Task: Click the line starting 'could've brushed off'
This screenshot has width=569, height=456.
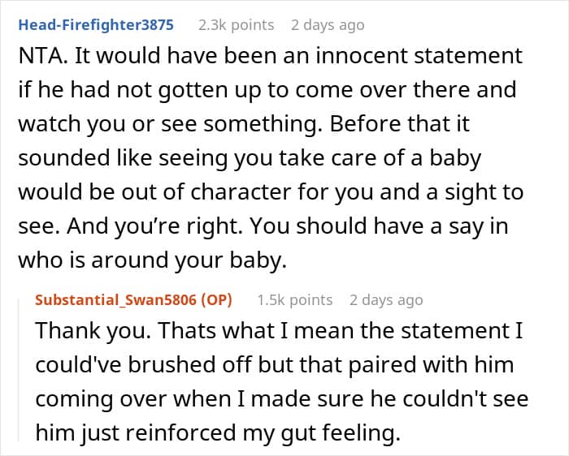Action: 274,365
